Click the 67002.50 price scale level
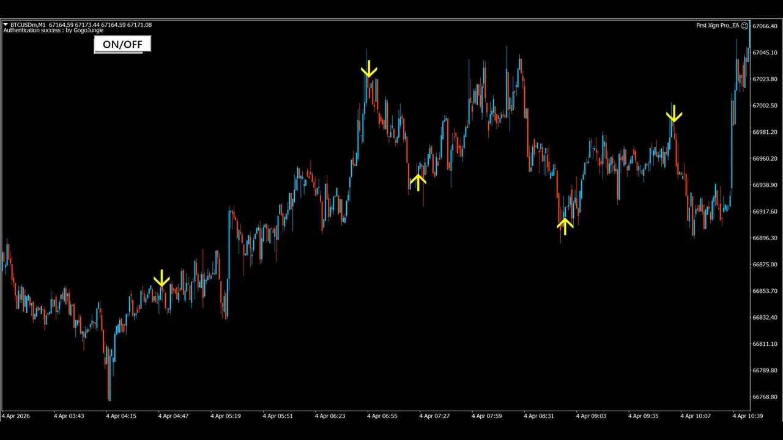783x440 pixels. click(765, 106)
